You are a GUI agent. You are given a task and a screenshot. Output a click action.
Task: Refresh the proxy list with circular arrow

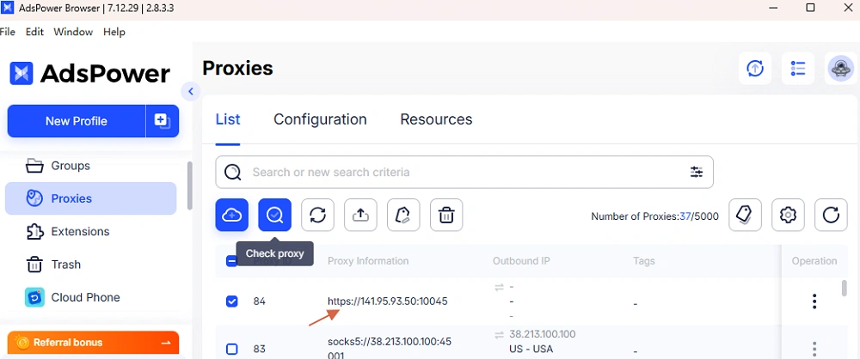(x=831, y=215)
